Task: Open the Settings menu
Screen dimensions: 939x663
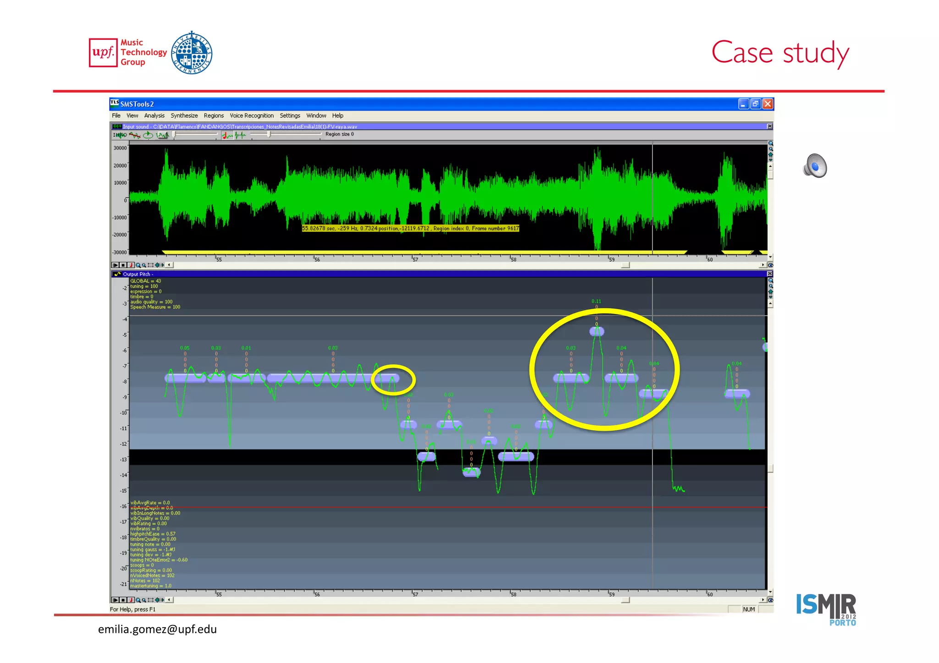Action: pos(290,115)
